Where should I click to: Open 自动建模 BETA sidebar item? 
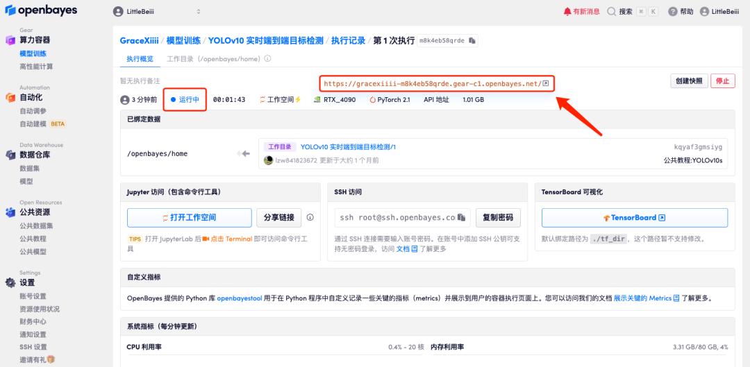pos(42,123)
